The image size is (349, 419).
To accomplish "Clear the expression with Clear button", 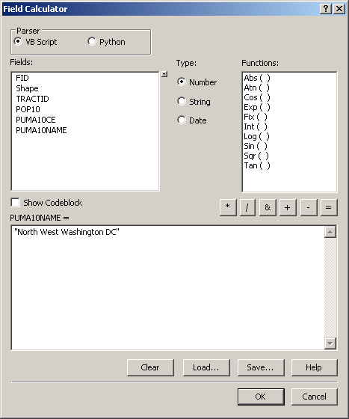I will (x=150, y=367).
